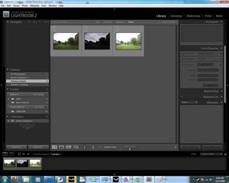Switch to Survey view in toolbar
The width and height of the screenshot is (229, 183).
pos(76,147)
